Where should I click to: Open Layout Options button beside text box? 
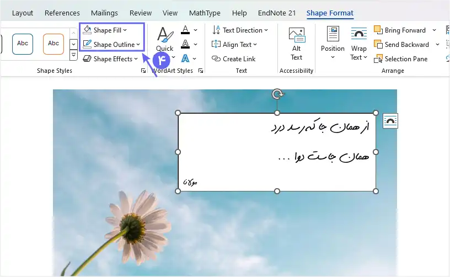click(x=390, y=121)
